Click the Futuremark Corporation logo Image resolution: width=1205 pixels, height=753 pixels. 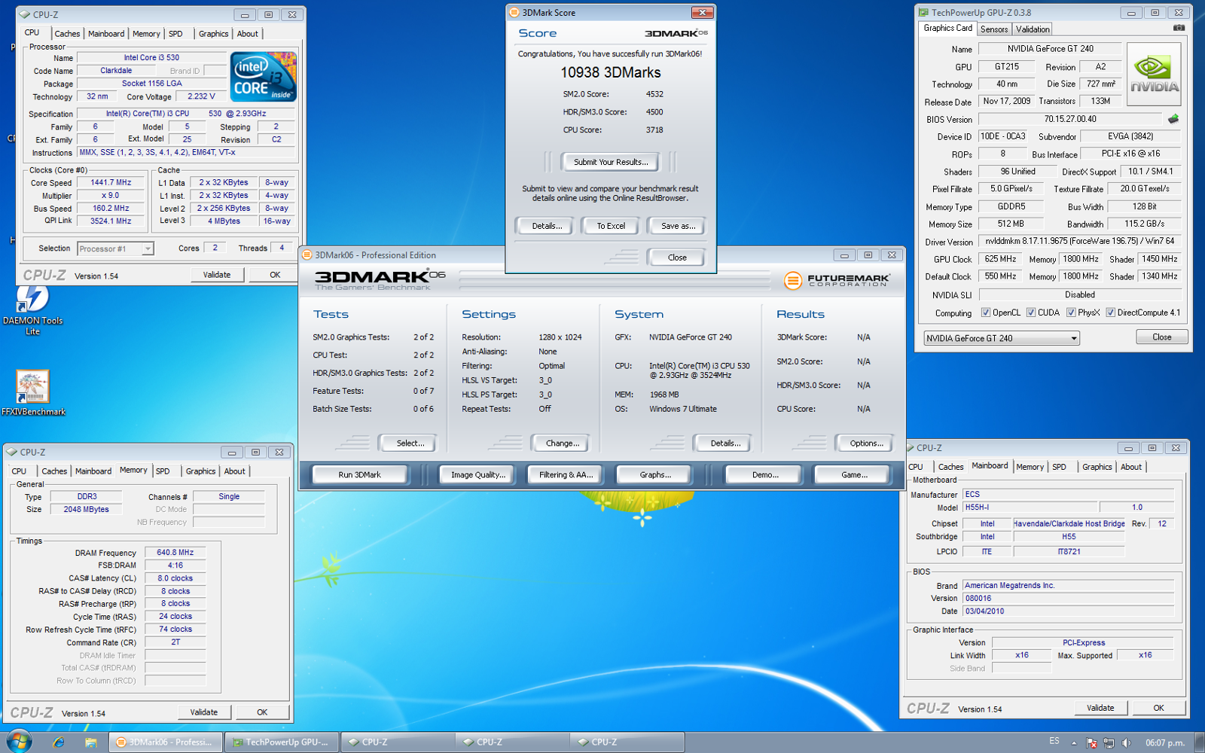click(x=837, y=280)
